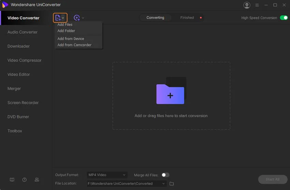Choose Add Folder from the menu
The width and height of the screenshot is (290, 190).
click(x=66, y=31)
